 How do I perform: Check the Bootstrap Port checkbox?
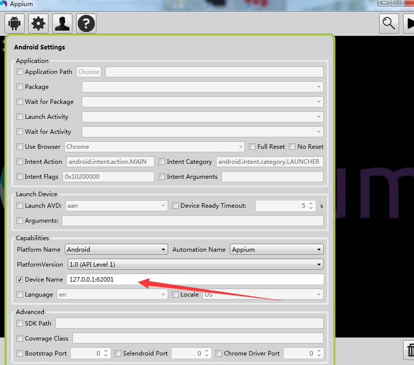click(x=20, y=354)
